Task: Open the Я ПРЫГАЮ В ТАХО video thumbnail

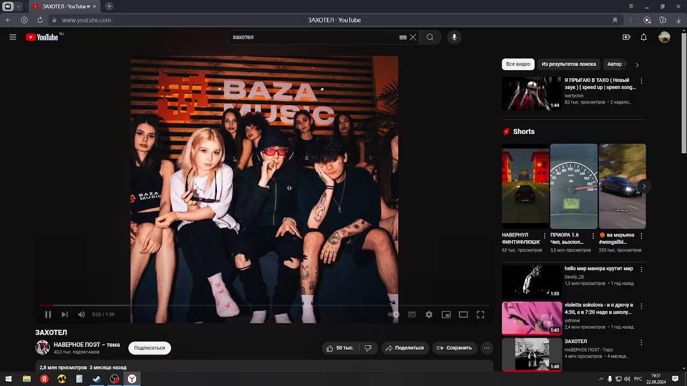Action: coord(532,93)
